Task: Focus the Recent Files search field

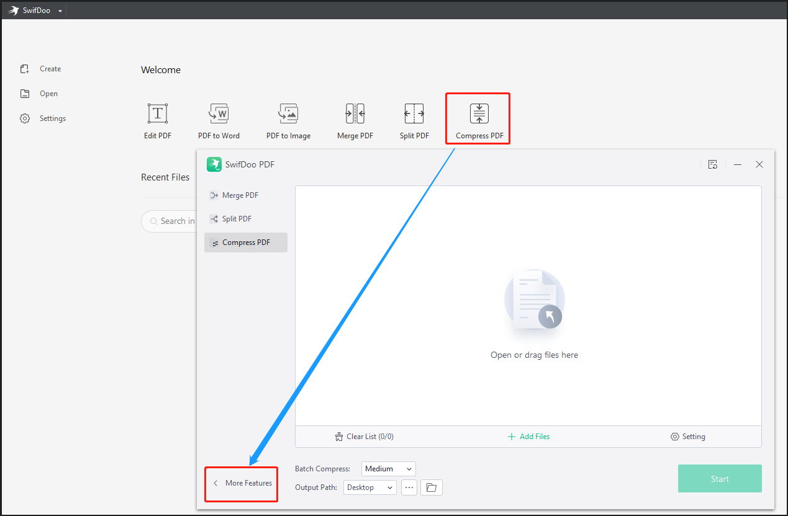Action: (170, 221)
